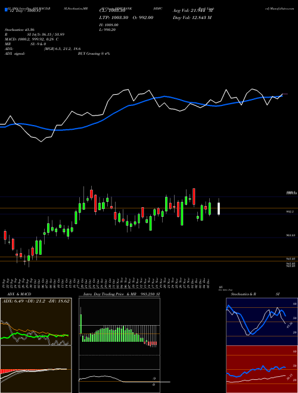Click the '-9' label in MR panel
The width and height of the screenshot is (298, 393).
[x=154, y=379]
